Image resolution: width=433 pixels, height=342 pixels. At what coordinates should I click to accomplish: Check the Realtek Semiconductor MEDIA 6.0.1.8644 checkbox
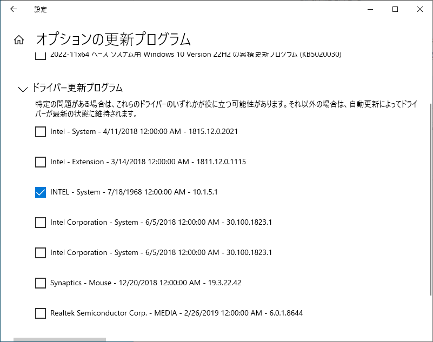41,313
